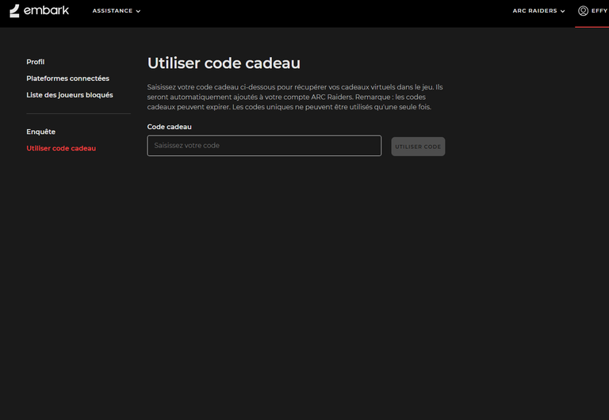The height and width of the screenshot is (420, 609).
Task: Select Utiliser code cadeau sidebar link
Action: pyautogui.click(x=61, y=148)
